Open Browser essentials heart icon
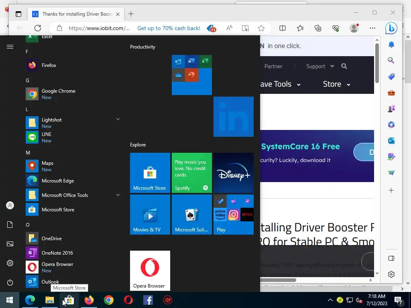Image resolution: width=411 pixels, height=308 pixels. click(x=336, y=28)
